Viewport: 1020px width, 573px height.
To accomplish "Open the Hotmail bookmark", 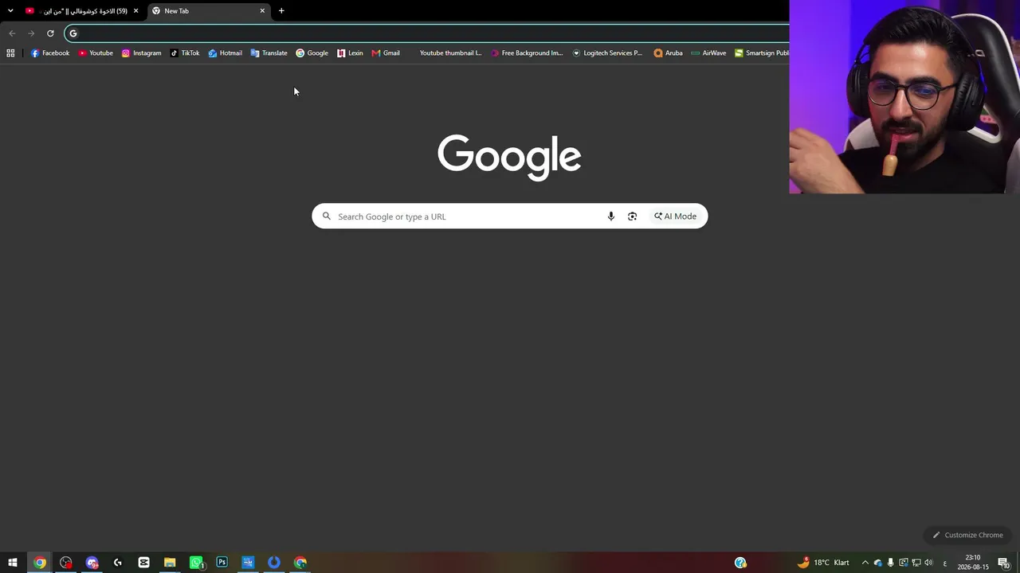I will point(226,53).
